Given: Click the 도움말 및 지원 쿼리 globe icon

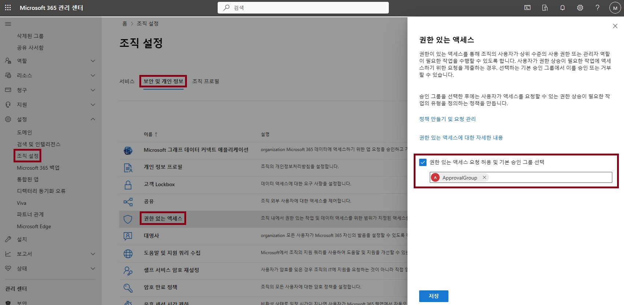Looking at the screenshot, I should pyautogui.click(x=128, y=253).
